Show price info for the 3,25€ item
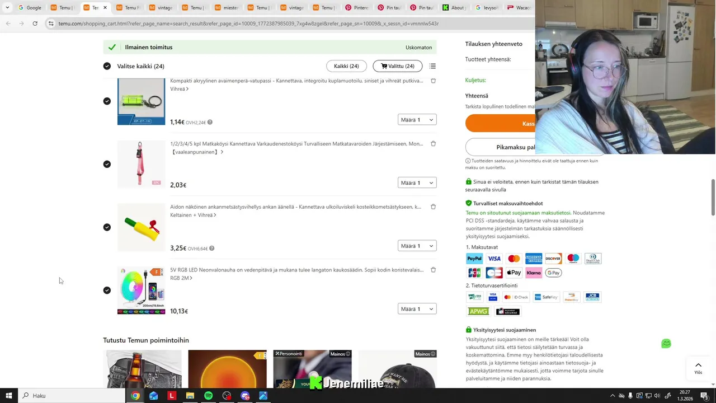 211,249
